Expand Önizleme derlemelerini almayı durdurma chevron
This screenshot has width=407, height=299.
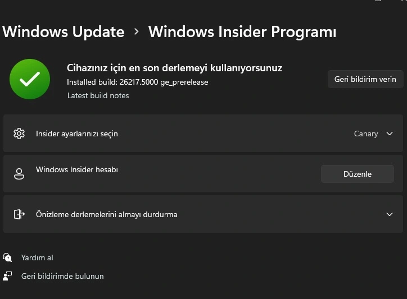coord(390,214)
